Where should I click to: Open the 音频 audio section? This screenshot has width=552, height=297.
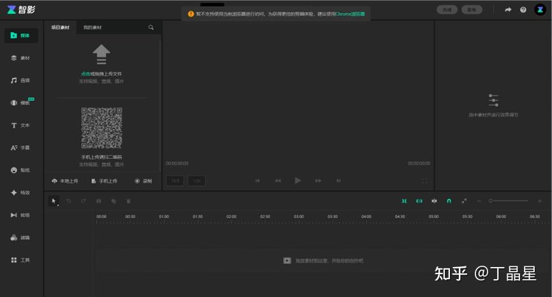[x=21, y=80]
